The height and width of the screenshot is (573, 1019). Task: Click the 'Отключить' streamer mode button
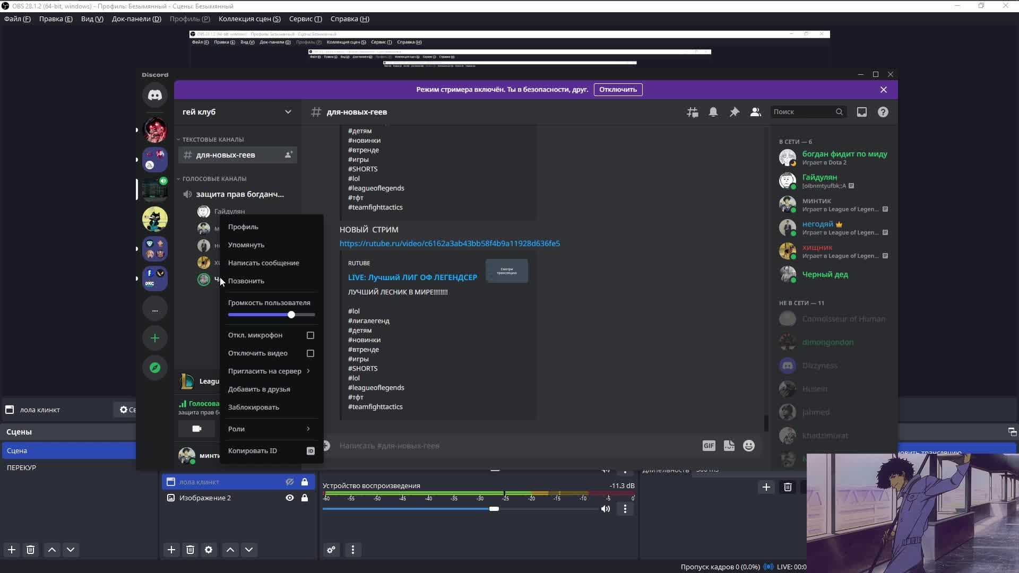(x=618, y=90)
